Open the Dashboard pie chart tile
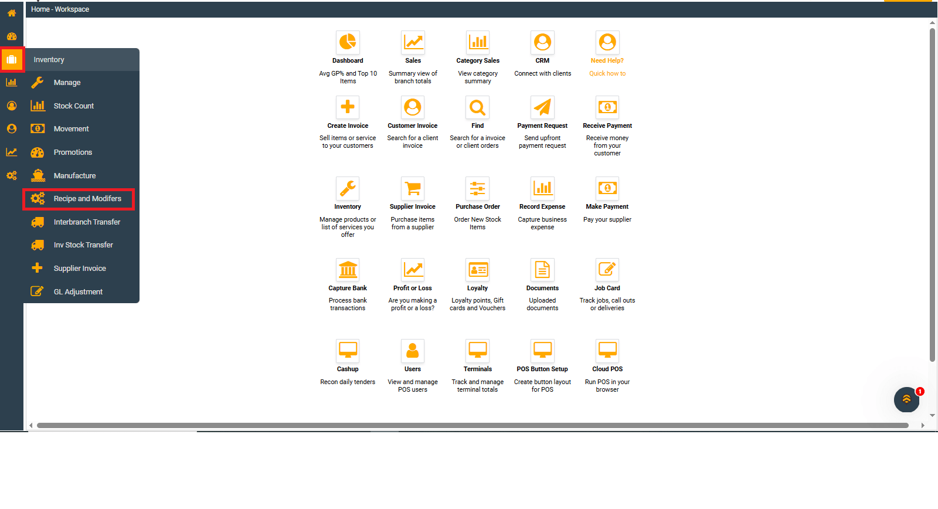 348,42
